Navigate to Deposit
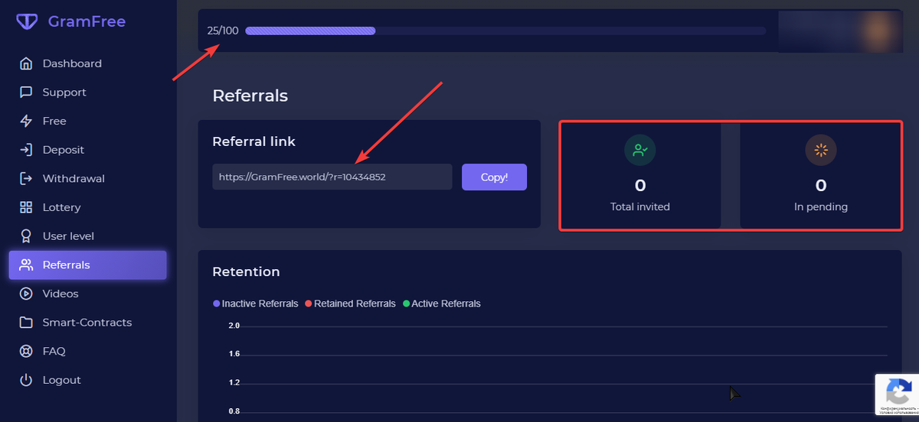Screen dimensions: 919x422 coord(87,150)
